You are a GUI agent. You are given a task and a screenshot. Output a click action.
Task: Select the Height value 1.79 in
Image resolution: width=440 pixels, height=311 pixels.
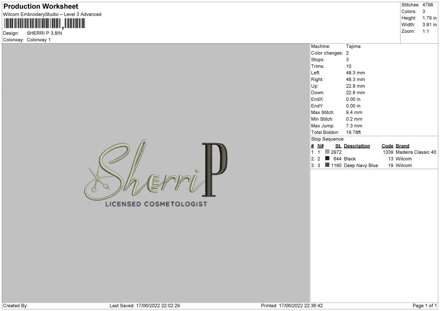[x=429, y=18]
